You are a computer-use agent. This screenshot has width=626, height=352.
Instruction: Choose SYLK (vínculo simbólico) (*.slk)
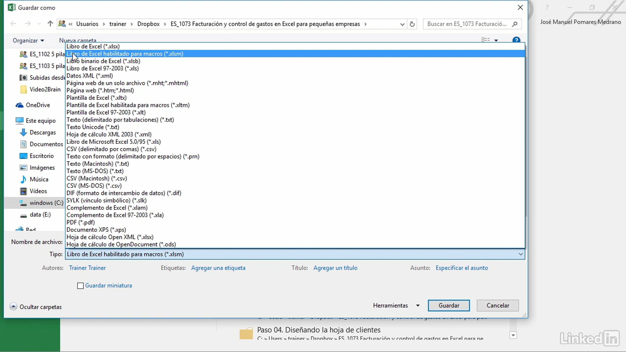[x=295, y=201]
